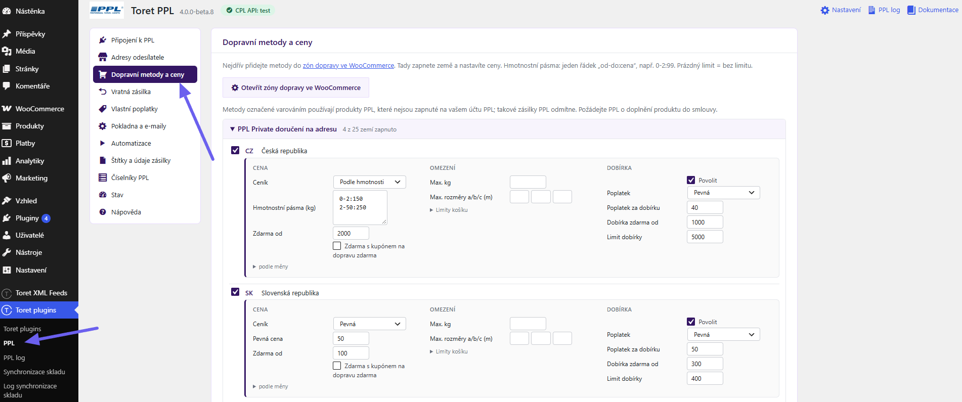Screen dimensions: 962x402
Task: Click the Pokladna a e-maily gear icon
Action: click(x=103, y=126)
